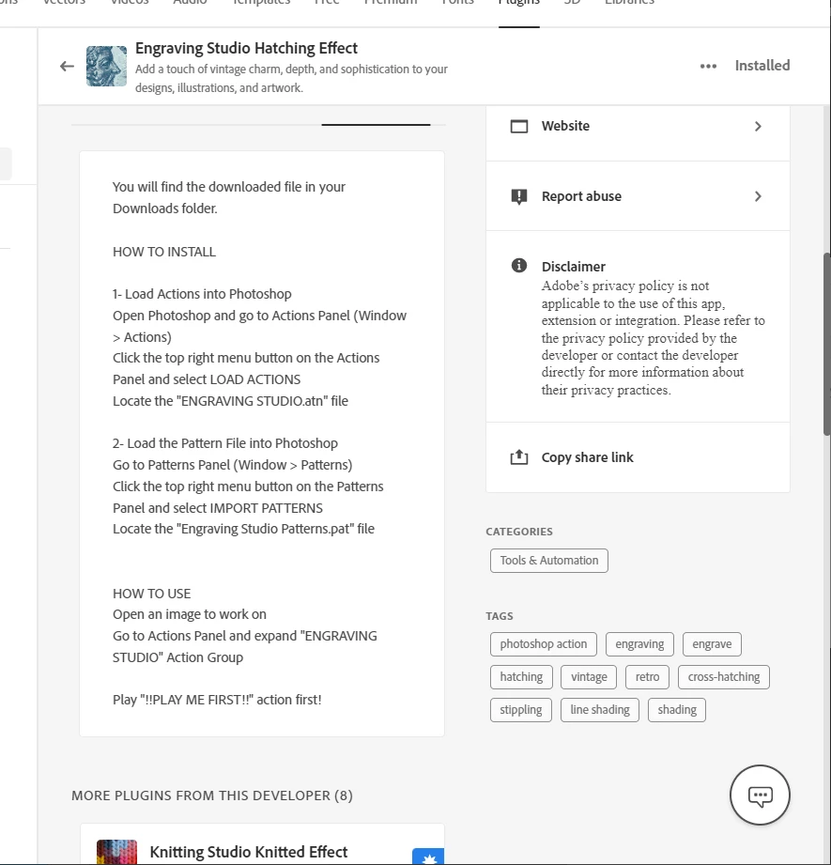Viewport: 831px width, 865px height.
Task: Click "2- Load the Pattern File into Photoshop" line
Action: (225, 443)
